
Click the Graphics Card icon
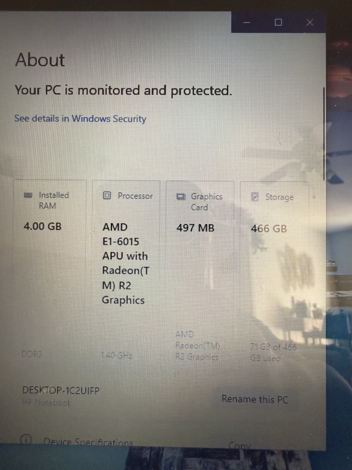[181, 197]
